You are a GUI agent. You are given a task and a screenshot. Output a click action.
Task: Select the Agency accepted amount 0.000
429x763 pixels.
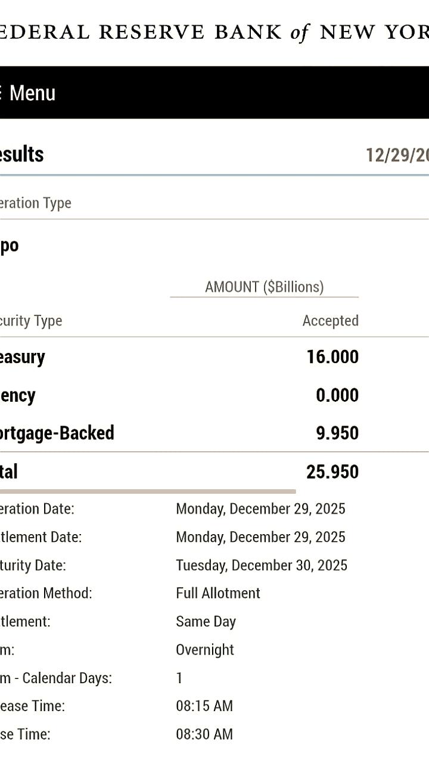(x=337, y=395)
